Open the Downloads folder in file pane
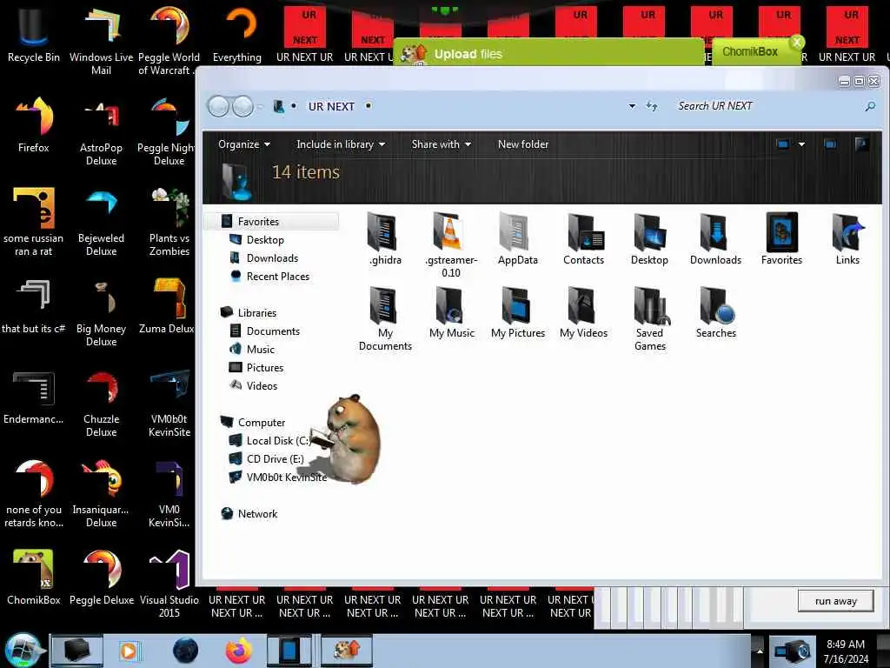The image size is (890, 668). pos(715,238)
